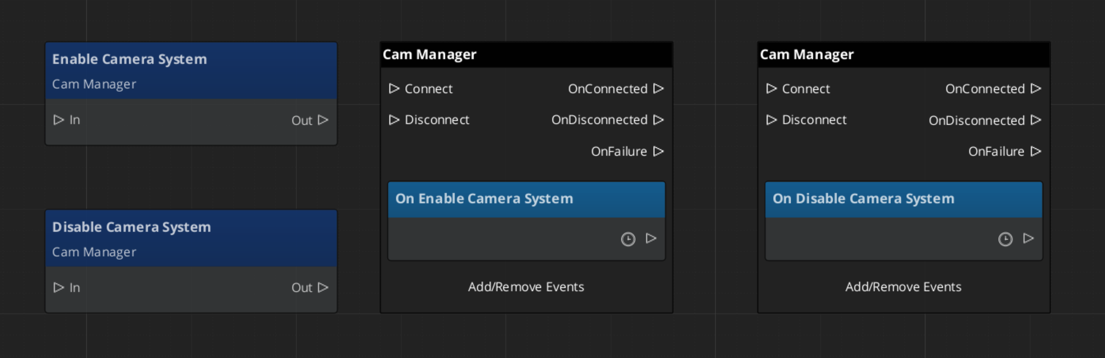The image size is (1105, 358).
Task: Click the In port of Disable Camera System
Action: tap(59, 288)
